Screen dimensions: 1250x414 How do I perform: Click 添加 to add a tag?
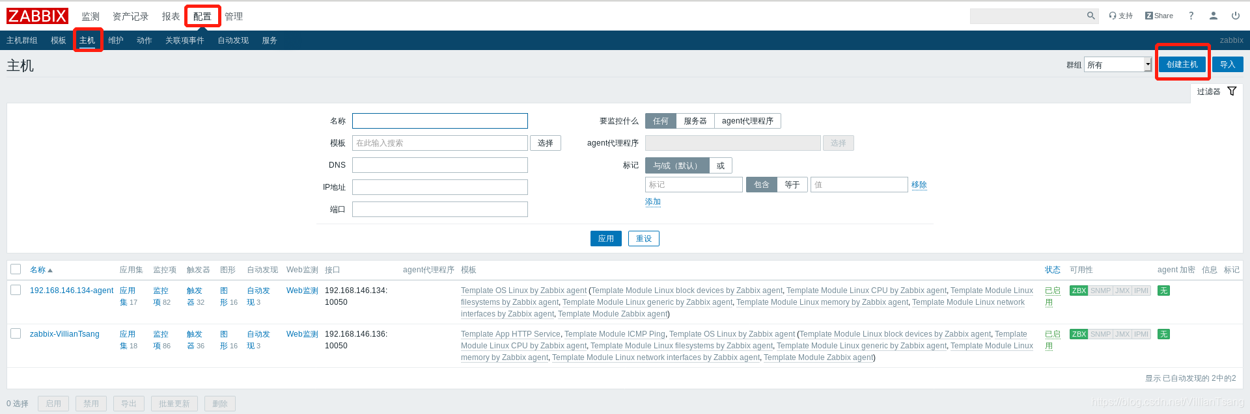click(x=653, y=202)
